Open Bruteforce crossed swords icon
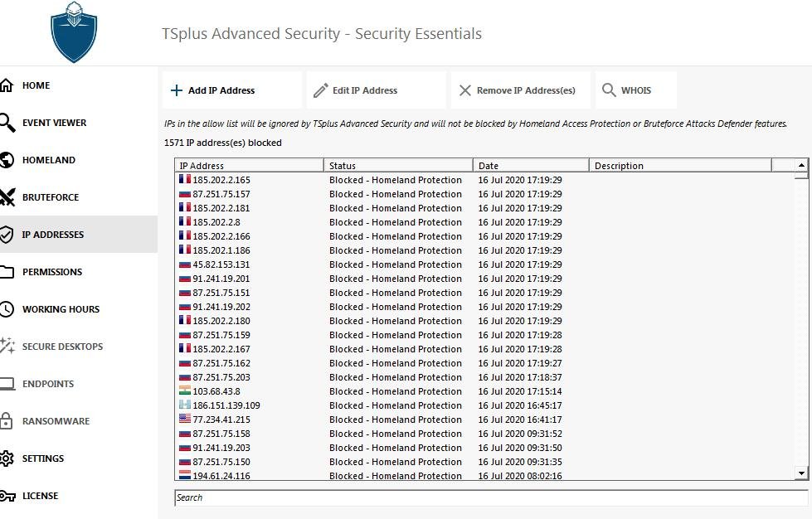Screen dimensions: 812x519 pyautogui.click(x=7, y=197)
